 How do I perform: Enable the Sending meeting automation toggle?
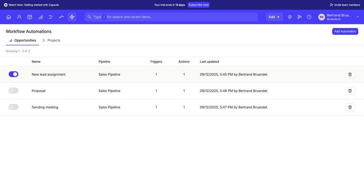point(13,107)
